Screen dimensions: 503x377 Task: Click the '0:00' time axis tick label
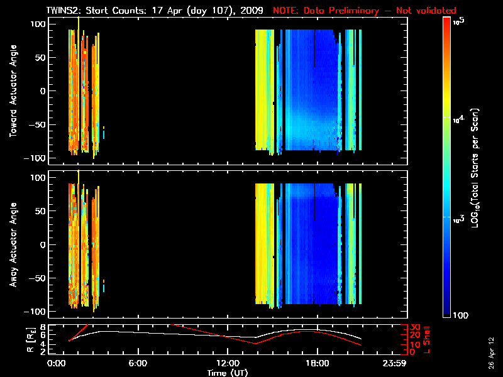[56, 363]
